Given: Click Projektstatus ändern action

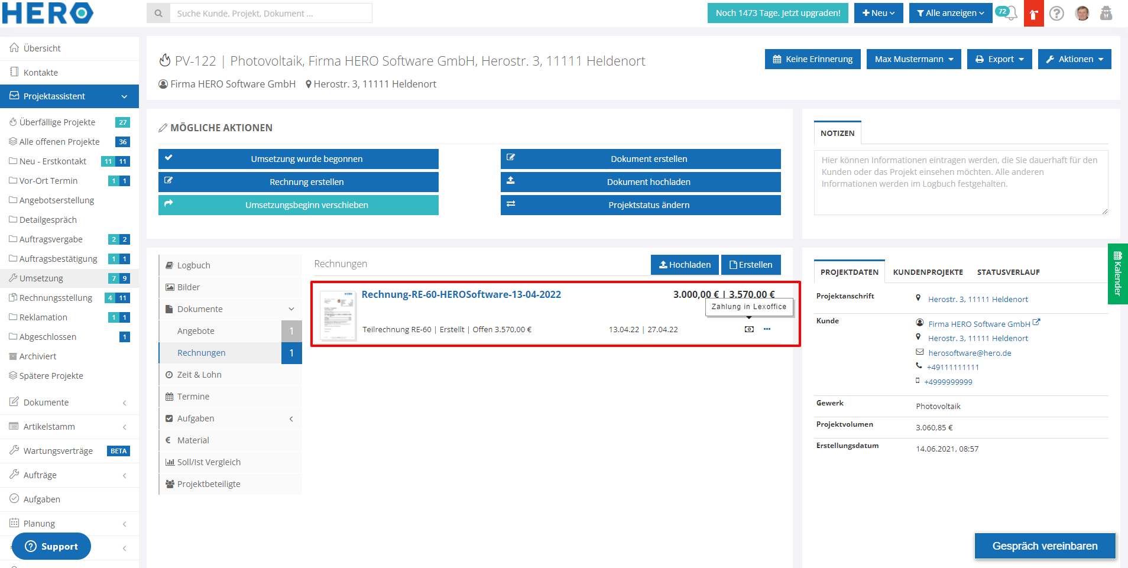Looking at the screenshot, I should (641, 205).
